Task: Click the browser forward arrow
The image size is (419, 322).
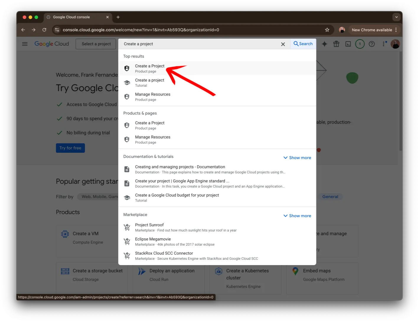Action: [34, 30]
